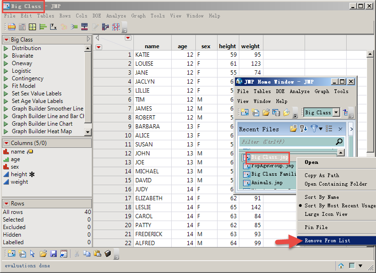This screenshot has height=273, width=376.
Task: Click the funnel filter icon in Recent Files
Action: (x=314, y=128)
